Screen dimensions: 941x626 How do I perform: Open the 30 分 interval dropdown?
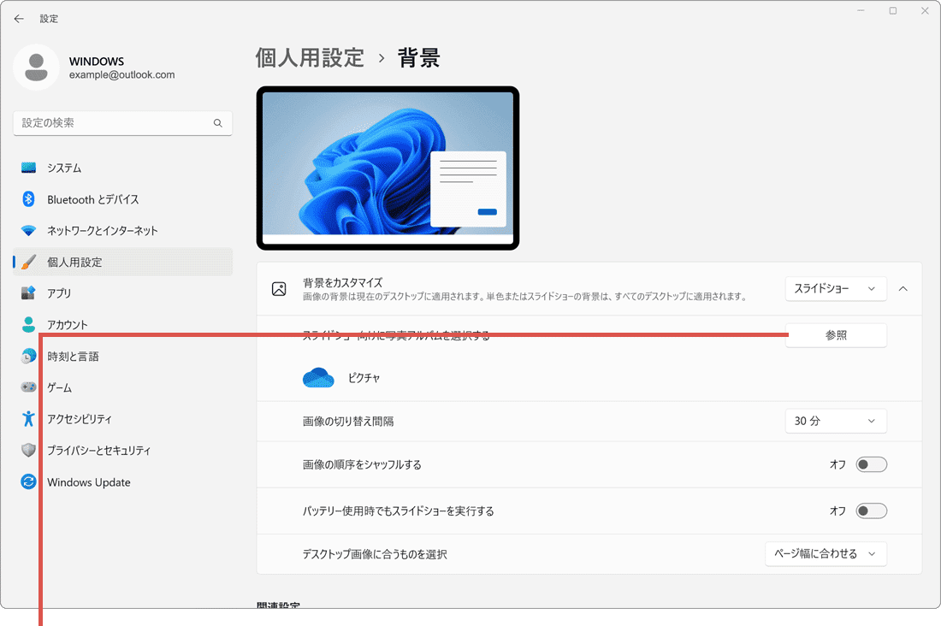tap(836, 422)
